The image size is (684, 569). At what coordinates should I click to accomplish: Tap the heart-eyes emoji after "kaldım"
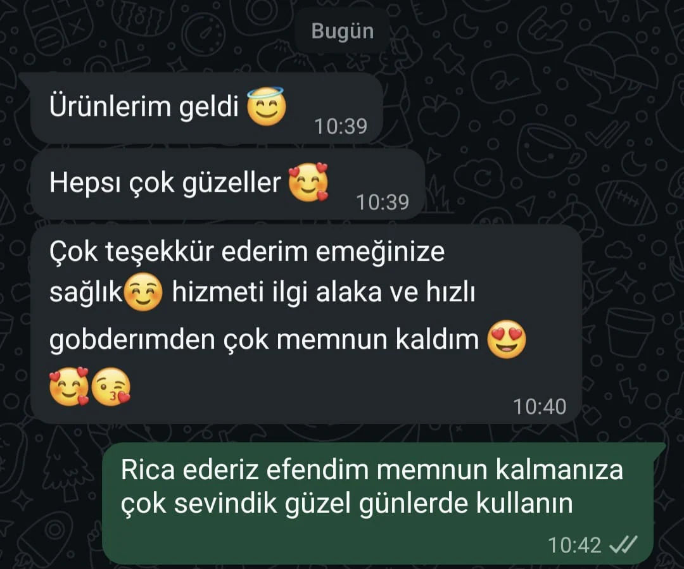pyautogui.click(x=507, y=339)
